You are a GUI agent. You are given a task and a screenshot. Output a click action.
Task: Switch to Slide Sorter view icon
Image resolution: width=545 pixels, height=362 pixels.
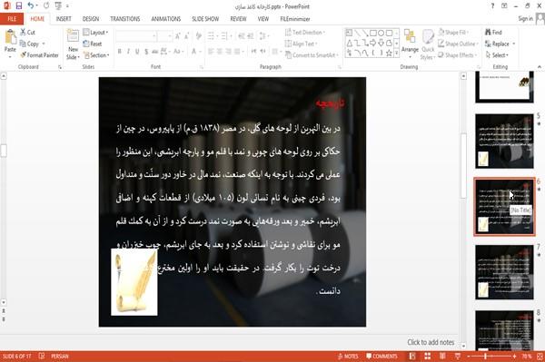click(428, 357)
